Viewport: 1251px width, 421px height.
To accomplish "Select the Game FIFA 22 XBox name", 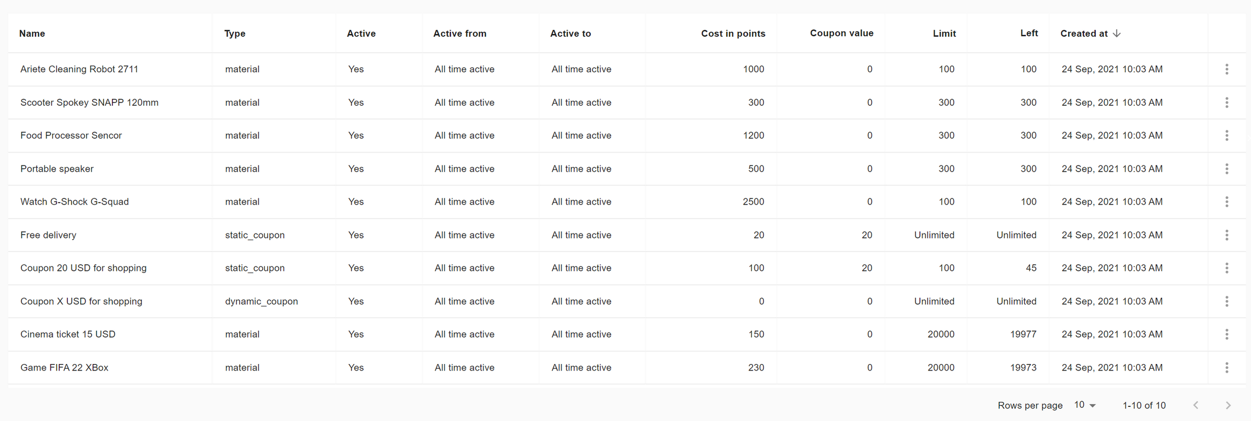I will 64,368.
